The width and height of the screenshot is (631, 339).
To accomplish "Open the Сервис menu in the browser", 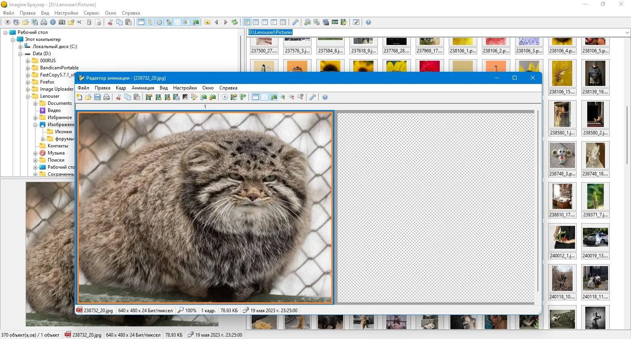I will (91, 13).
